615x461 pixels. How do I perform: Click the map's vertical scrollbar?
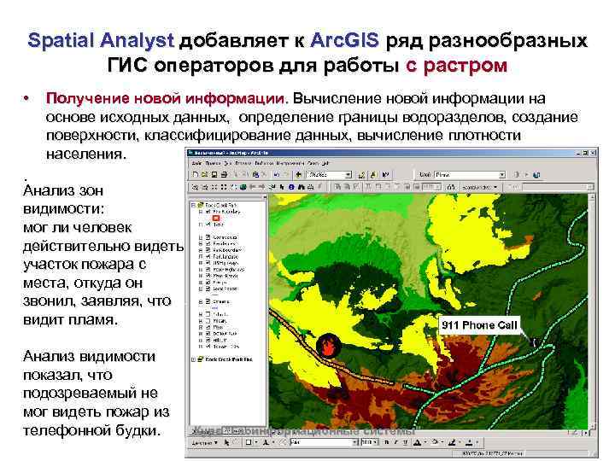point(591,313)
